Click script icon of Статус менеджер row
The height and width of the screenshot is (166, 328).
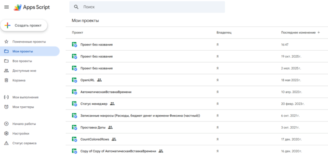point(75,104)
